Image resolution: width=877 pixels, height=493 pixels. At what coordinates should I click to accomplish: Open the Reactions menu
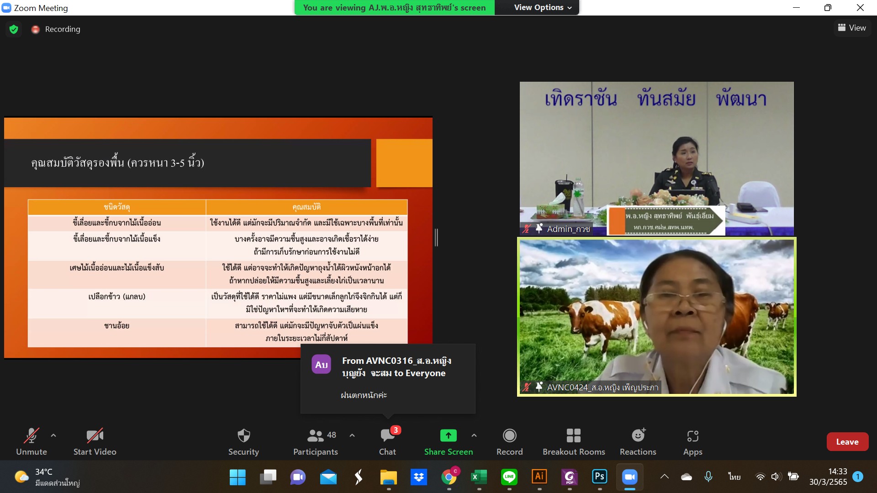tap(638, 441)
